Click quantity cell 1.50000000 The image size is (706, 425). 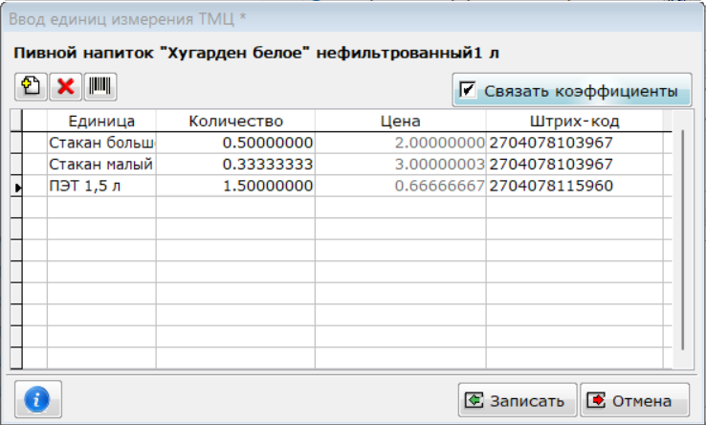click(235, 186)
